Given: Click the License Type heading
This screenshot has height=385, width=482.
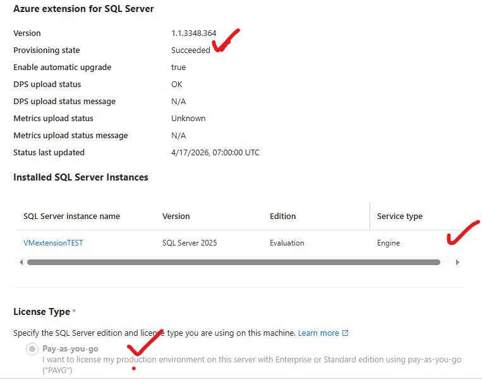Looking at the screenshot, I should tap(42, 312).
